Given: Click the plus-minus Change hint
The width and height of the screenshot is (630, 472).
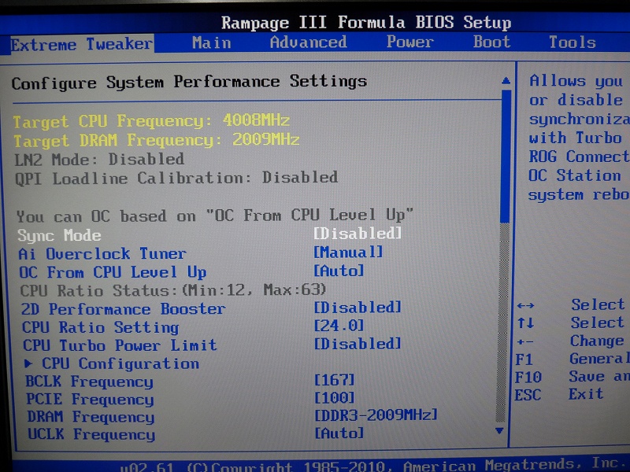Looking at the screenshot, I should (x=570, y=341).
